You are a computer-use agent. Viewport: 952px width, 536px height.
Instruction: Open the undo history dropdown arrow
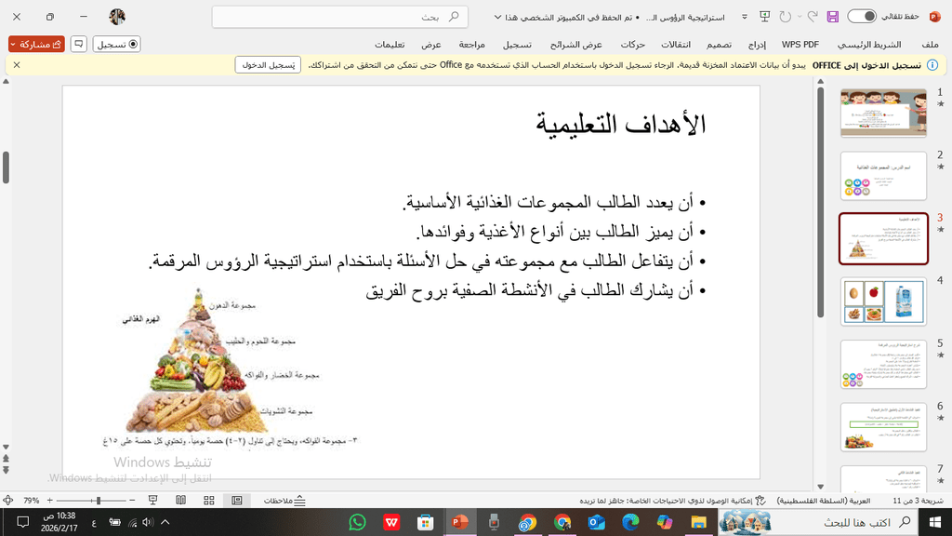click(799, 17)
